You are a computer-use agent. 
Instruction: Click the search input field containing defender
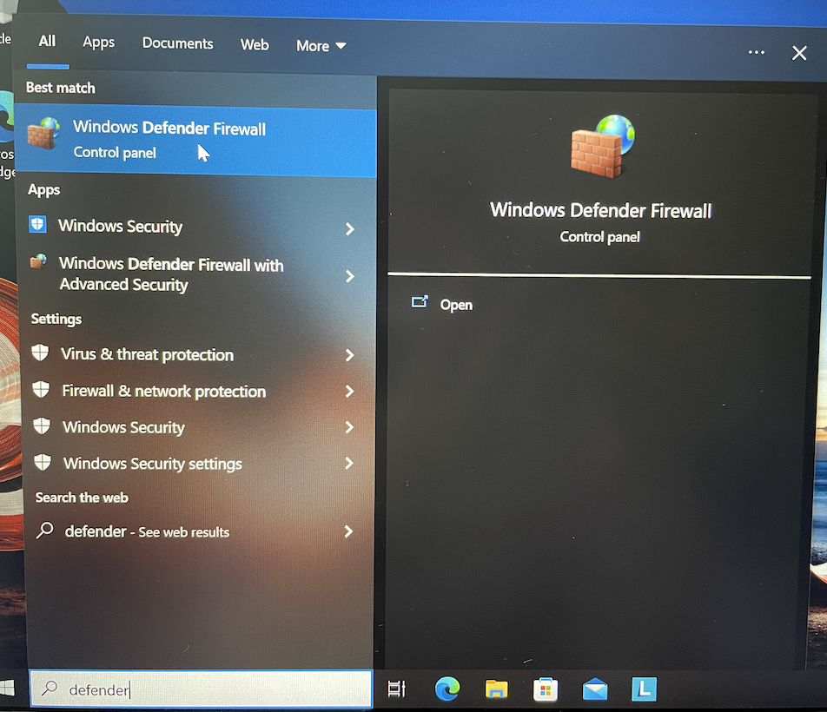click(x=201, y=689)
